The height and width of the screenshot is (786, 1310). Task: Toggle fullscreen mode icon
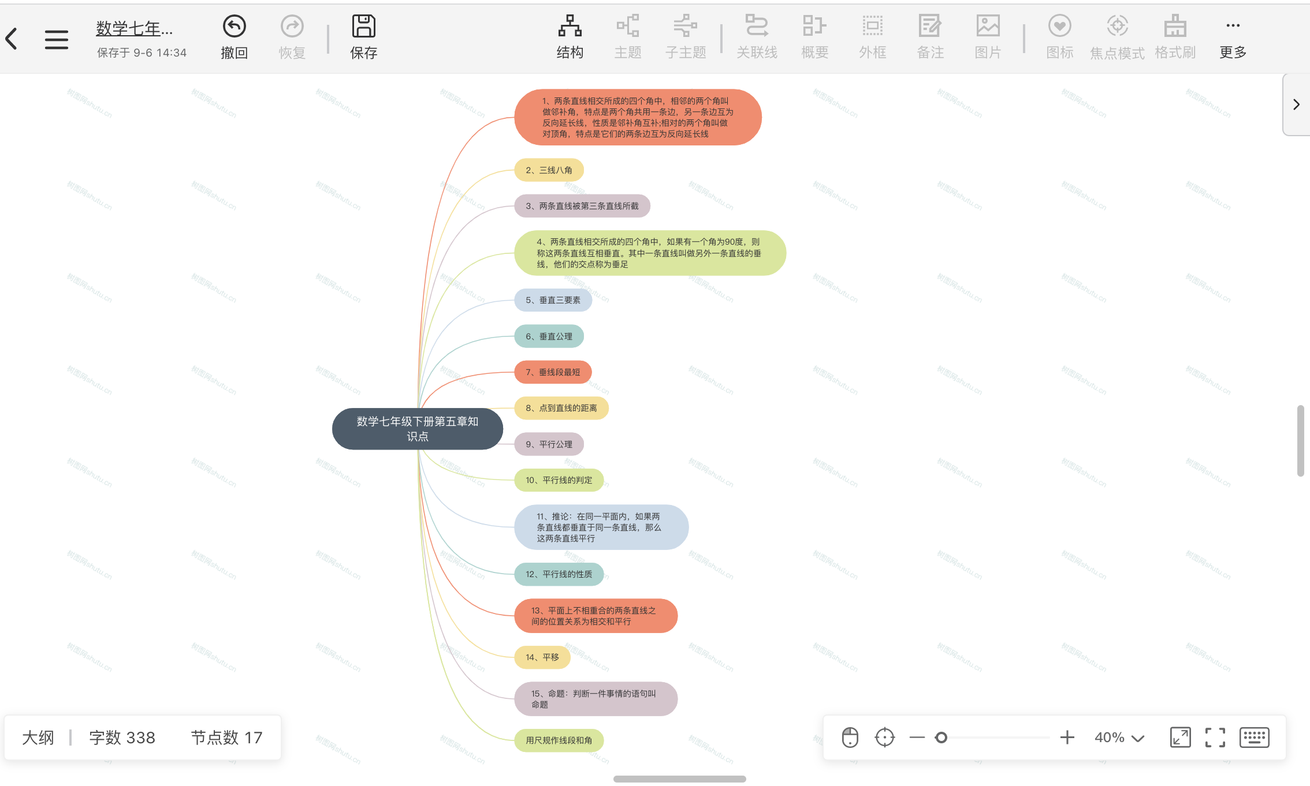(x=1215, y=738)
